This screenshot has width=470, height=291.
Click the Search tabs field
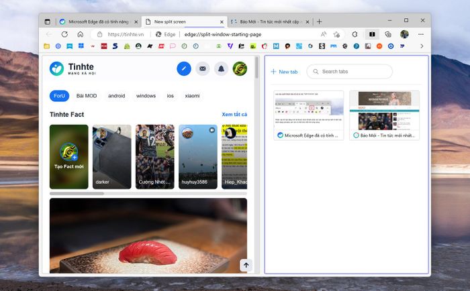click(x=350, y=72)
